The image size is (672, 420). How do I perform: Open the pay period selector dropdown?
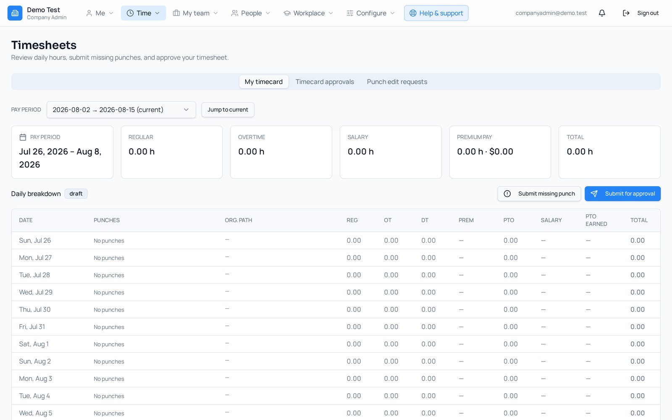coord(121,110)
